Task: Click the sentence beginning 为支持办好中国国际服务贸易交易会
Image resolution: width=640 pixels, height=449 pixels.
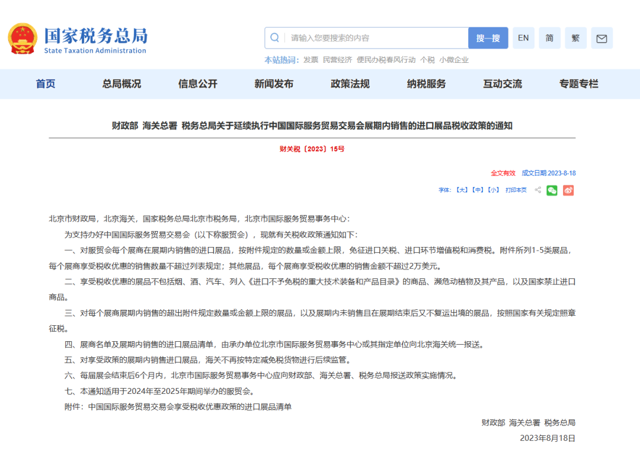Action: coord(212,235)
